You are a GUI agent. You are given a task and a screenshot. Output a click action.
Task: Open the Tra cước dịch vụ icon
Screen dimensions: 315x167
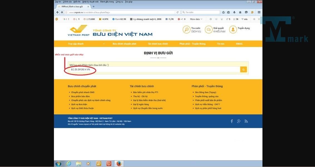click(187, 29)
